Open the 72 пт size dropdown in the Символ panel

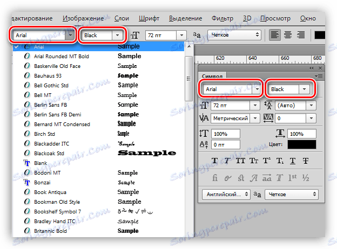(255, 105)
